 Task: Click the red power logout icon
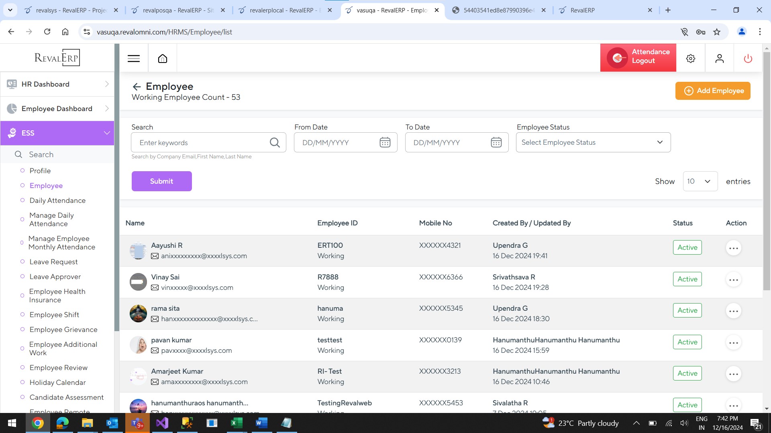coord(748,59)
